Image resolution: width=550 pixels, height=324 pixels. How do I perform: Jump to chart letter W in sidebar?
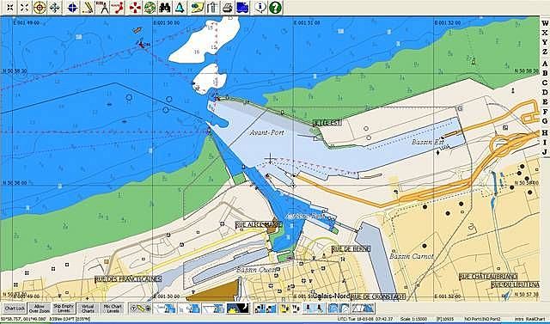click(545, 23)
